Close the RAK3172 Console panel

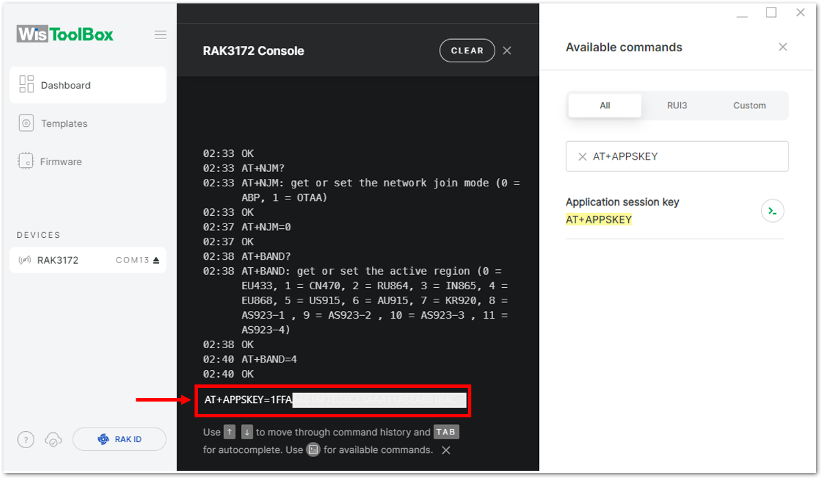coord(507,51)
